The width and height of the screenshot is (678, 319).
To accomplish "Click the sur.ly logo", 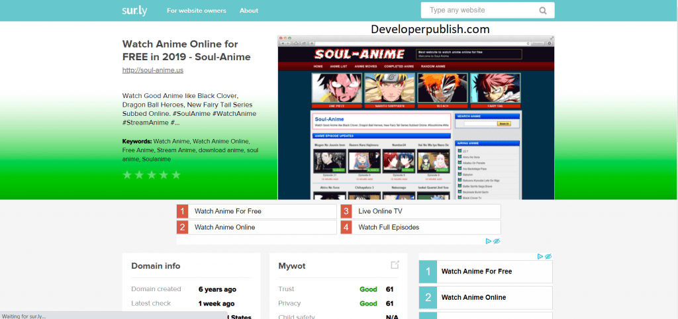I will 134,11.
